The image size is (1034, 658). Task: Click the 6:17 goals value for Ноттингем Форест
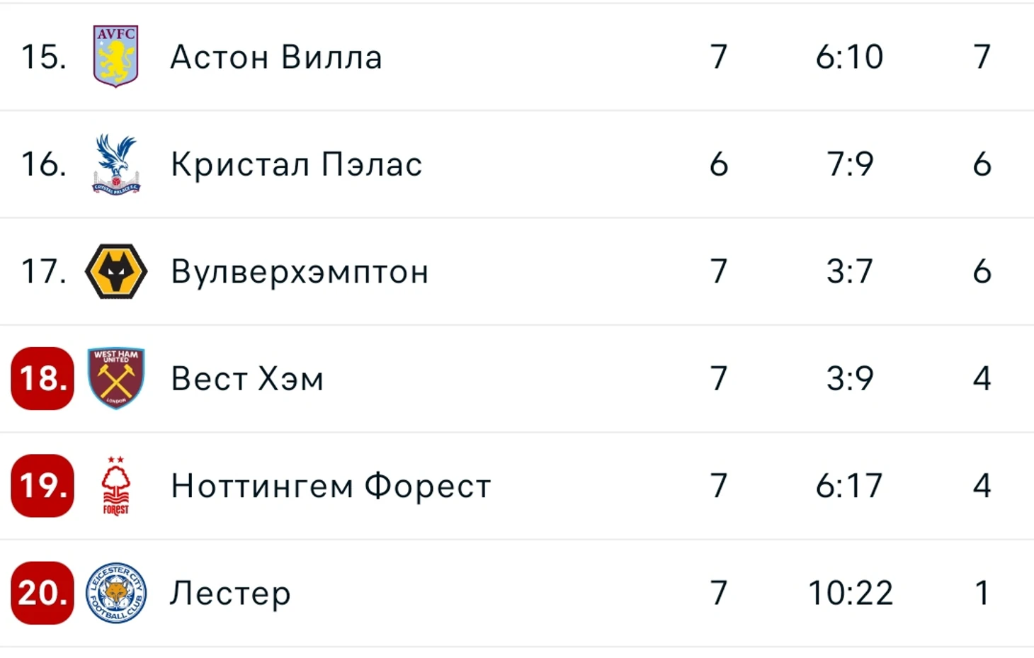849,486
